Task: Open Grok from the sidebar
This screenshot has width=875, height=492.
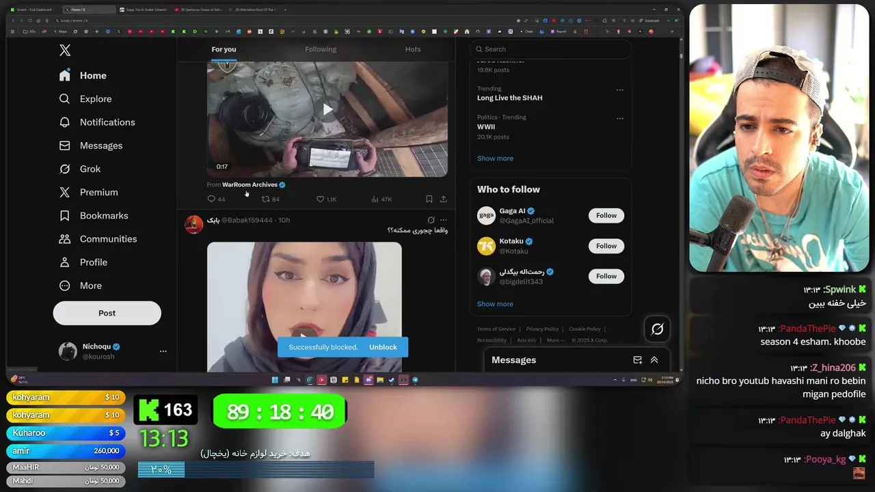Action: coord(80,169)
